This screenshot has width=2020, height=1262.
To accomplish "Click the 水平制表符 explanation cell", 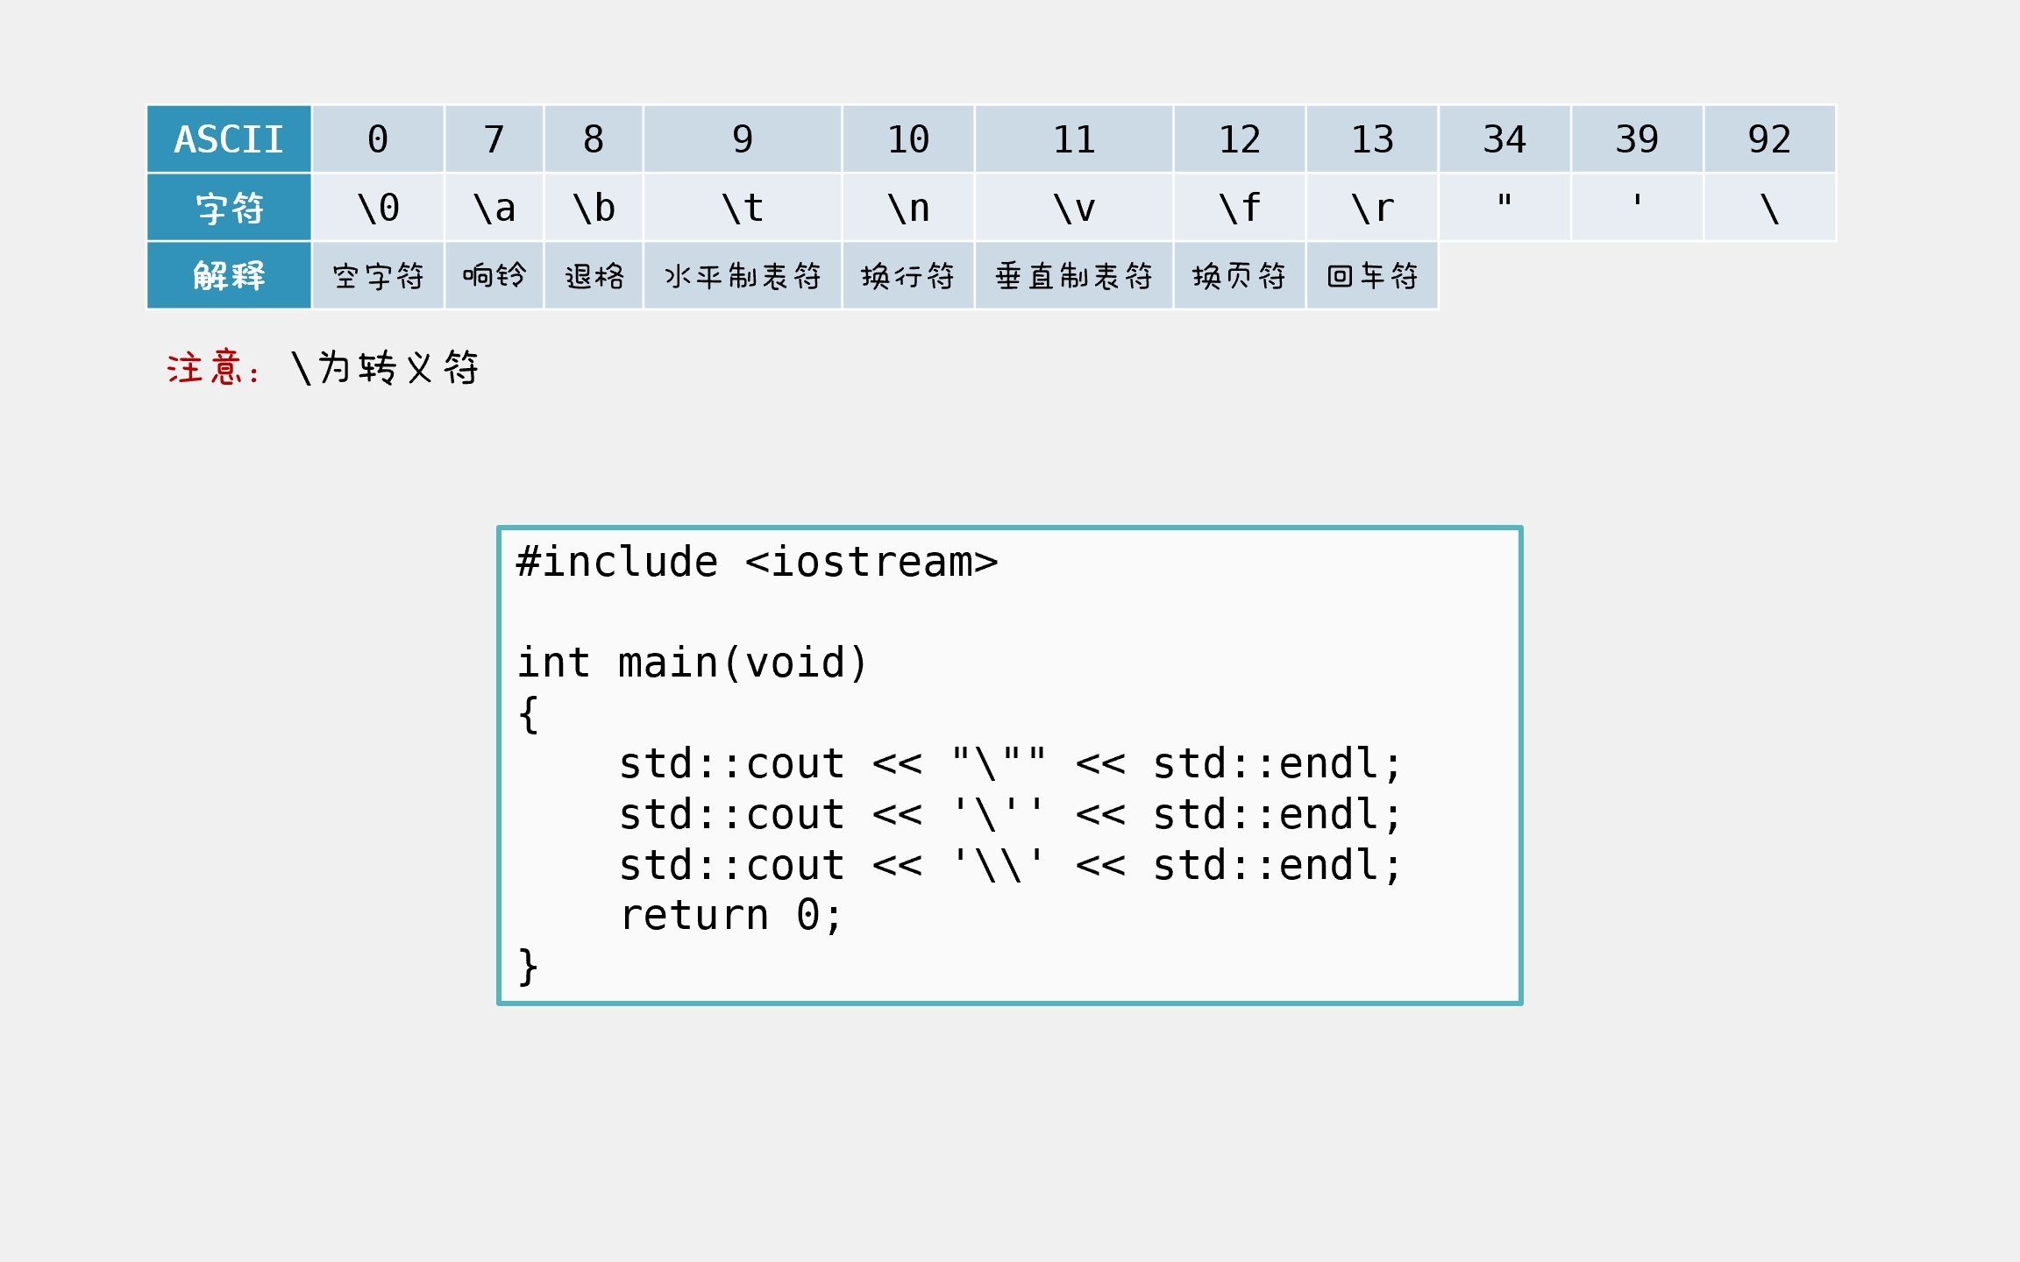I will pos(743,276).
